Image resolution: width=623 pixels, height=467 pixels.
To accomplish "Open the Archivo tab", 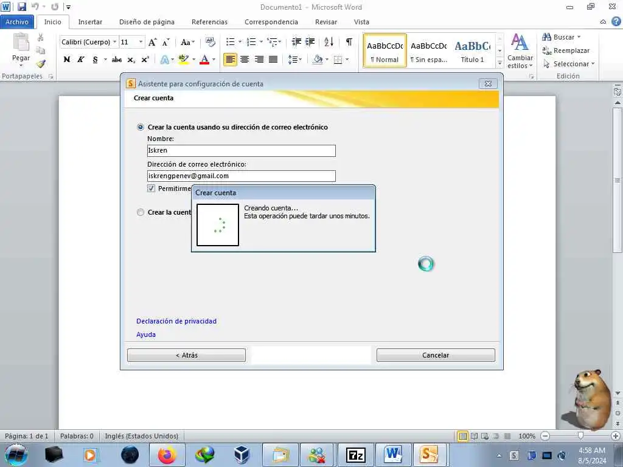I will click(x=17, y=22).
